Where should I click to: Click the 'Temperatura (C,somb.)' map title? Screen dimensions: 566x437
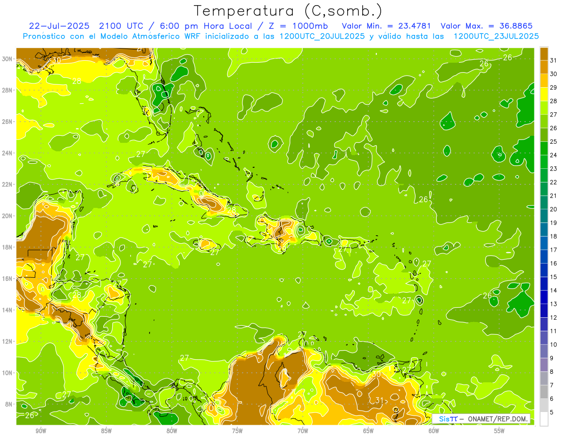pos(288,11)
